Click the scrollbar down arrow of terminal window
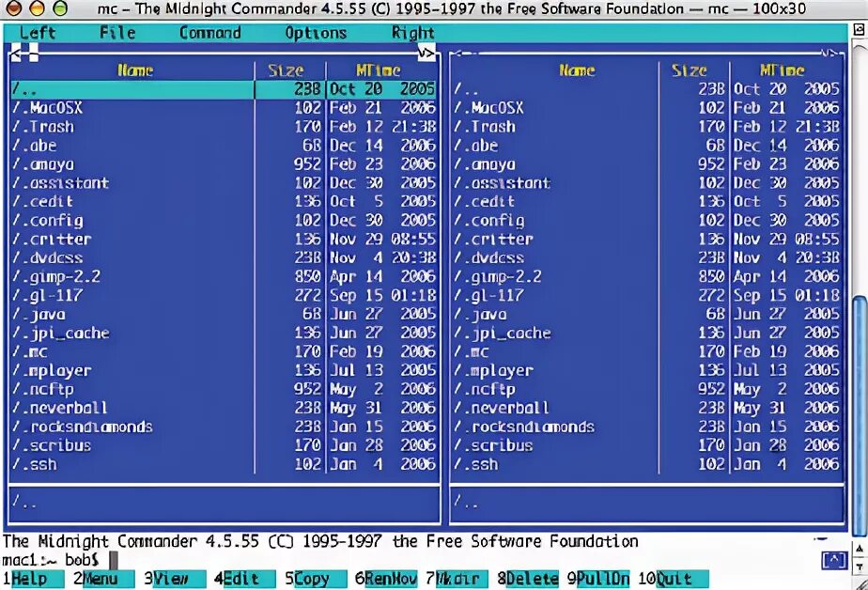868x590 pixels. tap(860, 567)
